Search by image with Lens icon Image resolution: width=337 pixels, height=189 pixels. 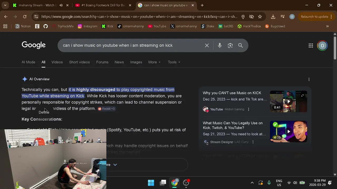(230, 45)
